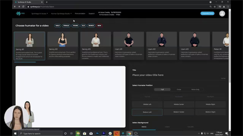
Task: Launch Photoshop from taskbar
Action: coord(97,134)
